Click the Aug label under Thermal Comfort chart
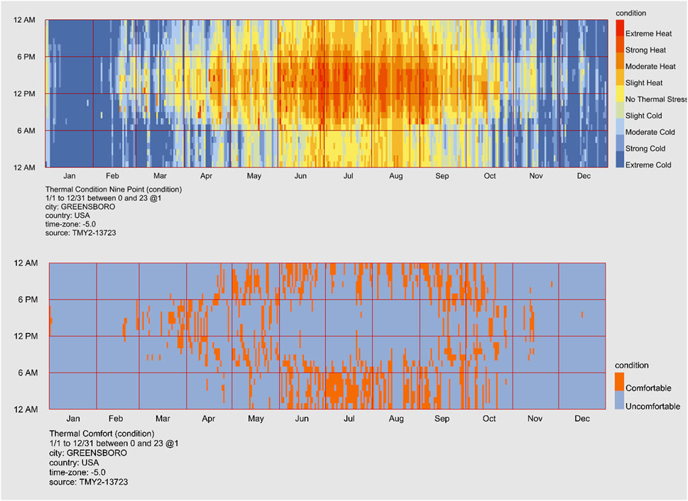The image size is (688, 501). pos(396,419)
